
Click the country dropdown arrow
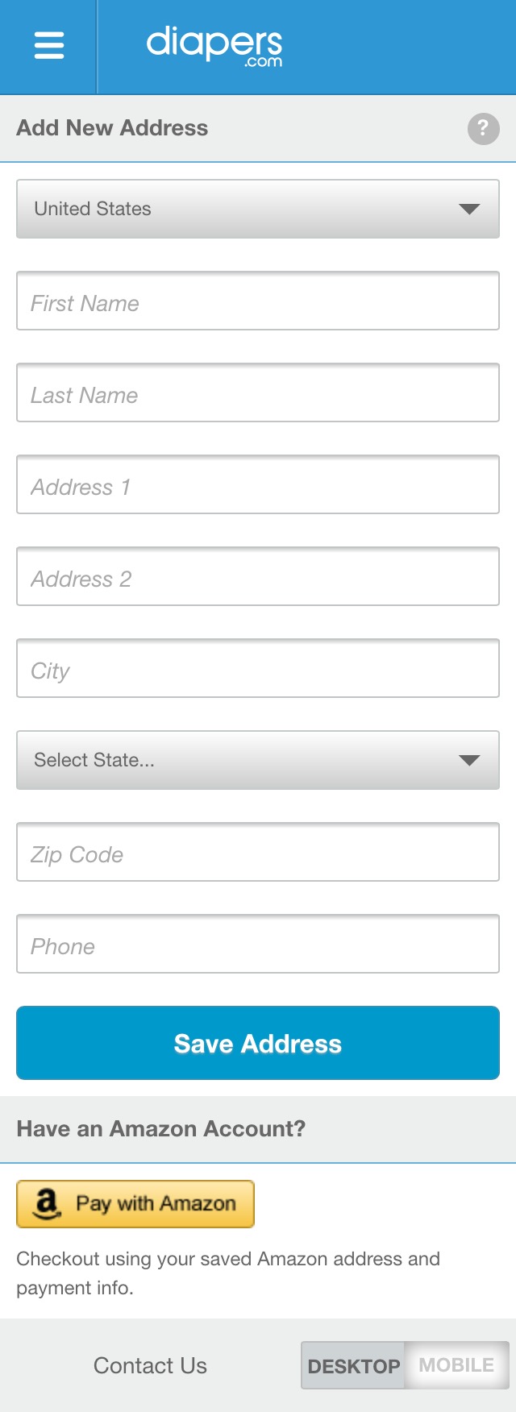pos(472,209)
